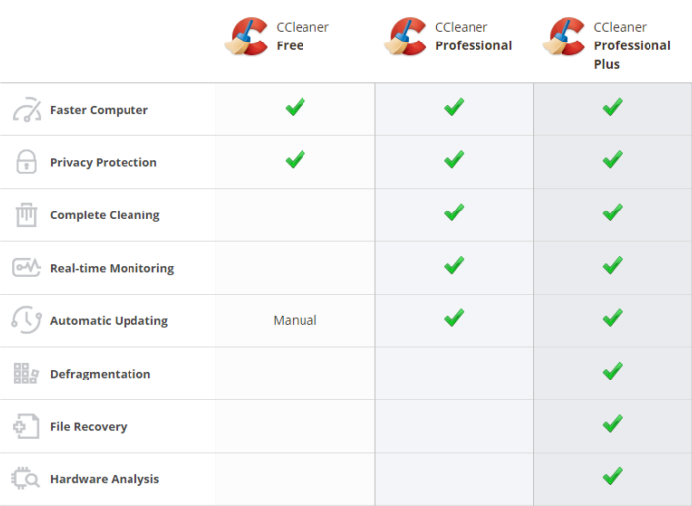Click the Automatic Updating clock icon
Image resolution: width=692 pixels, height=506 pixels.
coord(26,320)
